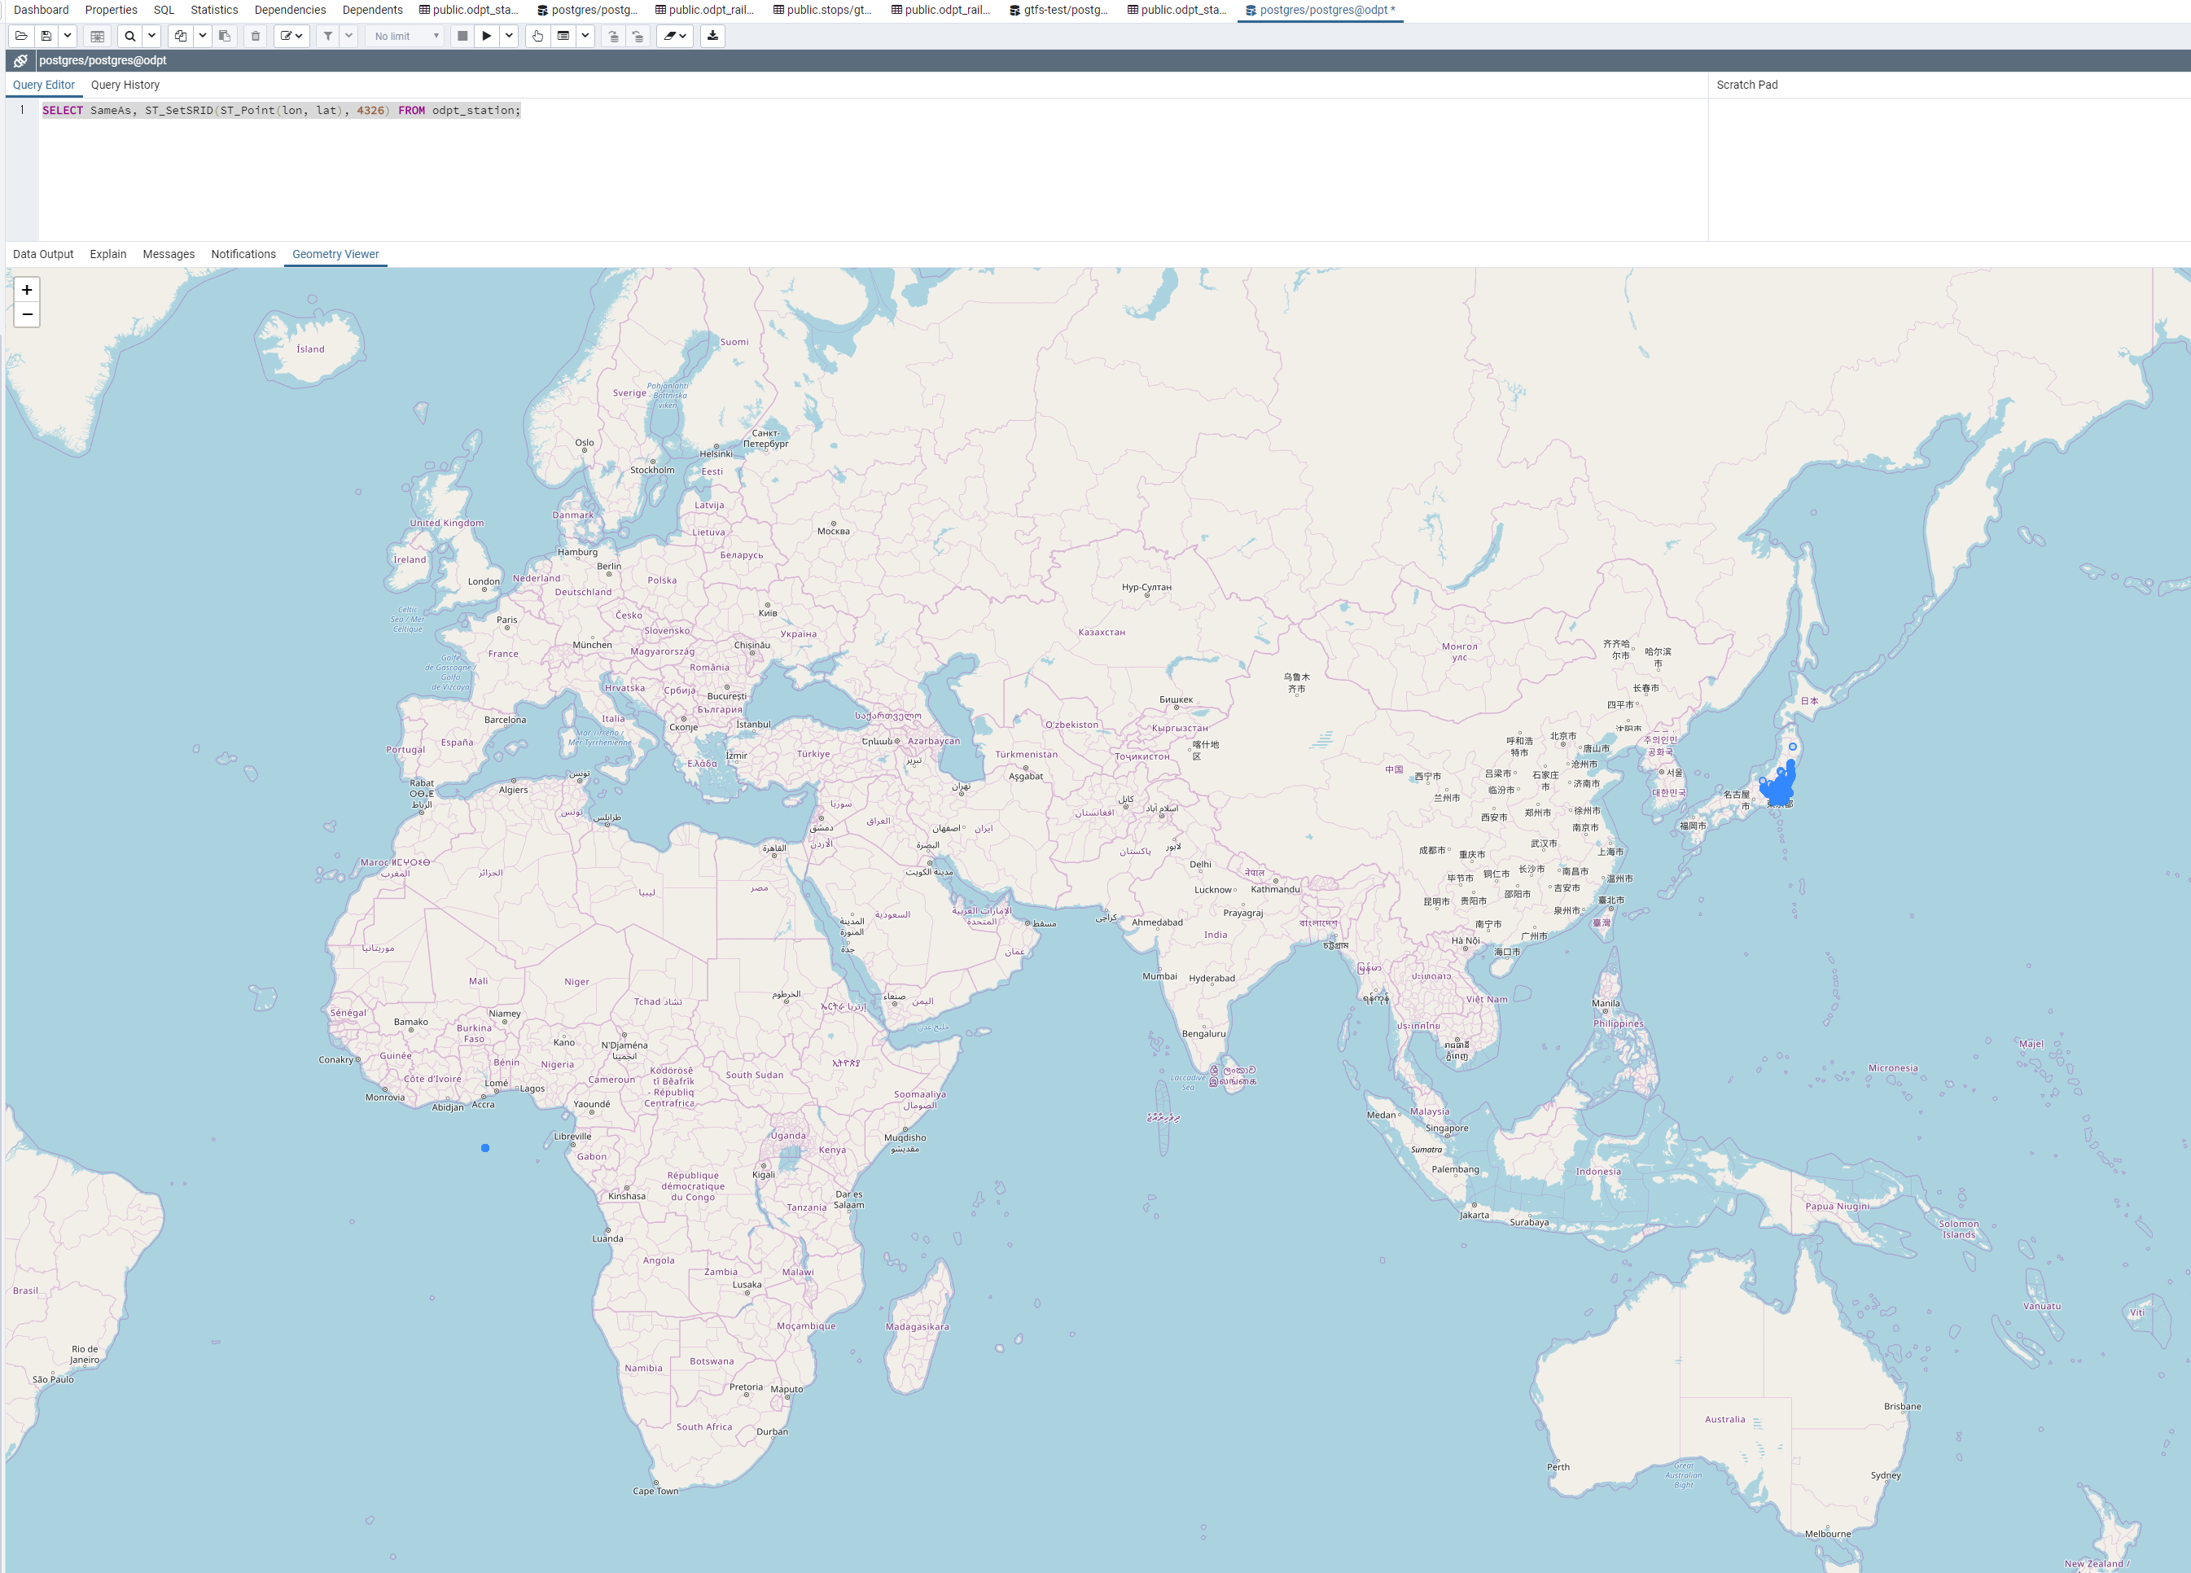Click the Find magnifier icon
The image size is (2191, 1573).
pyautogui.click(x=129, y=36)
